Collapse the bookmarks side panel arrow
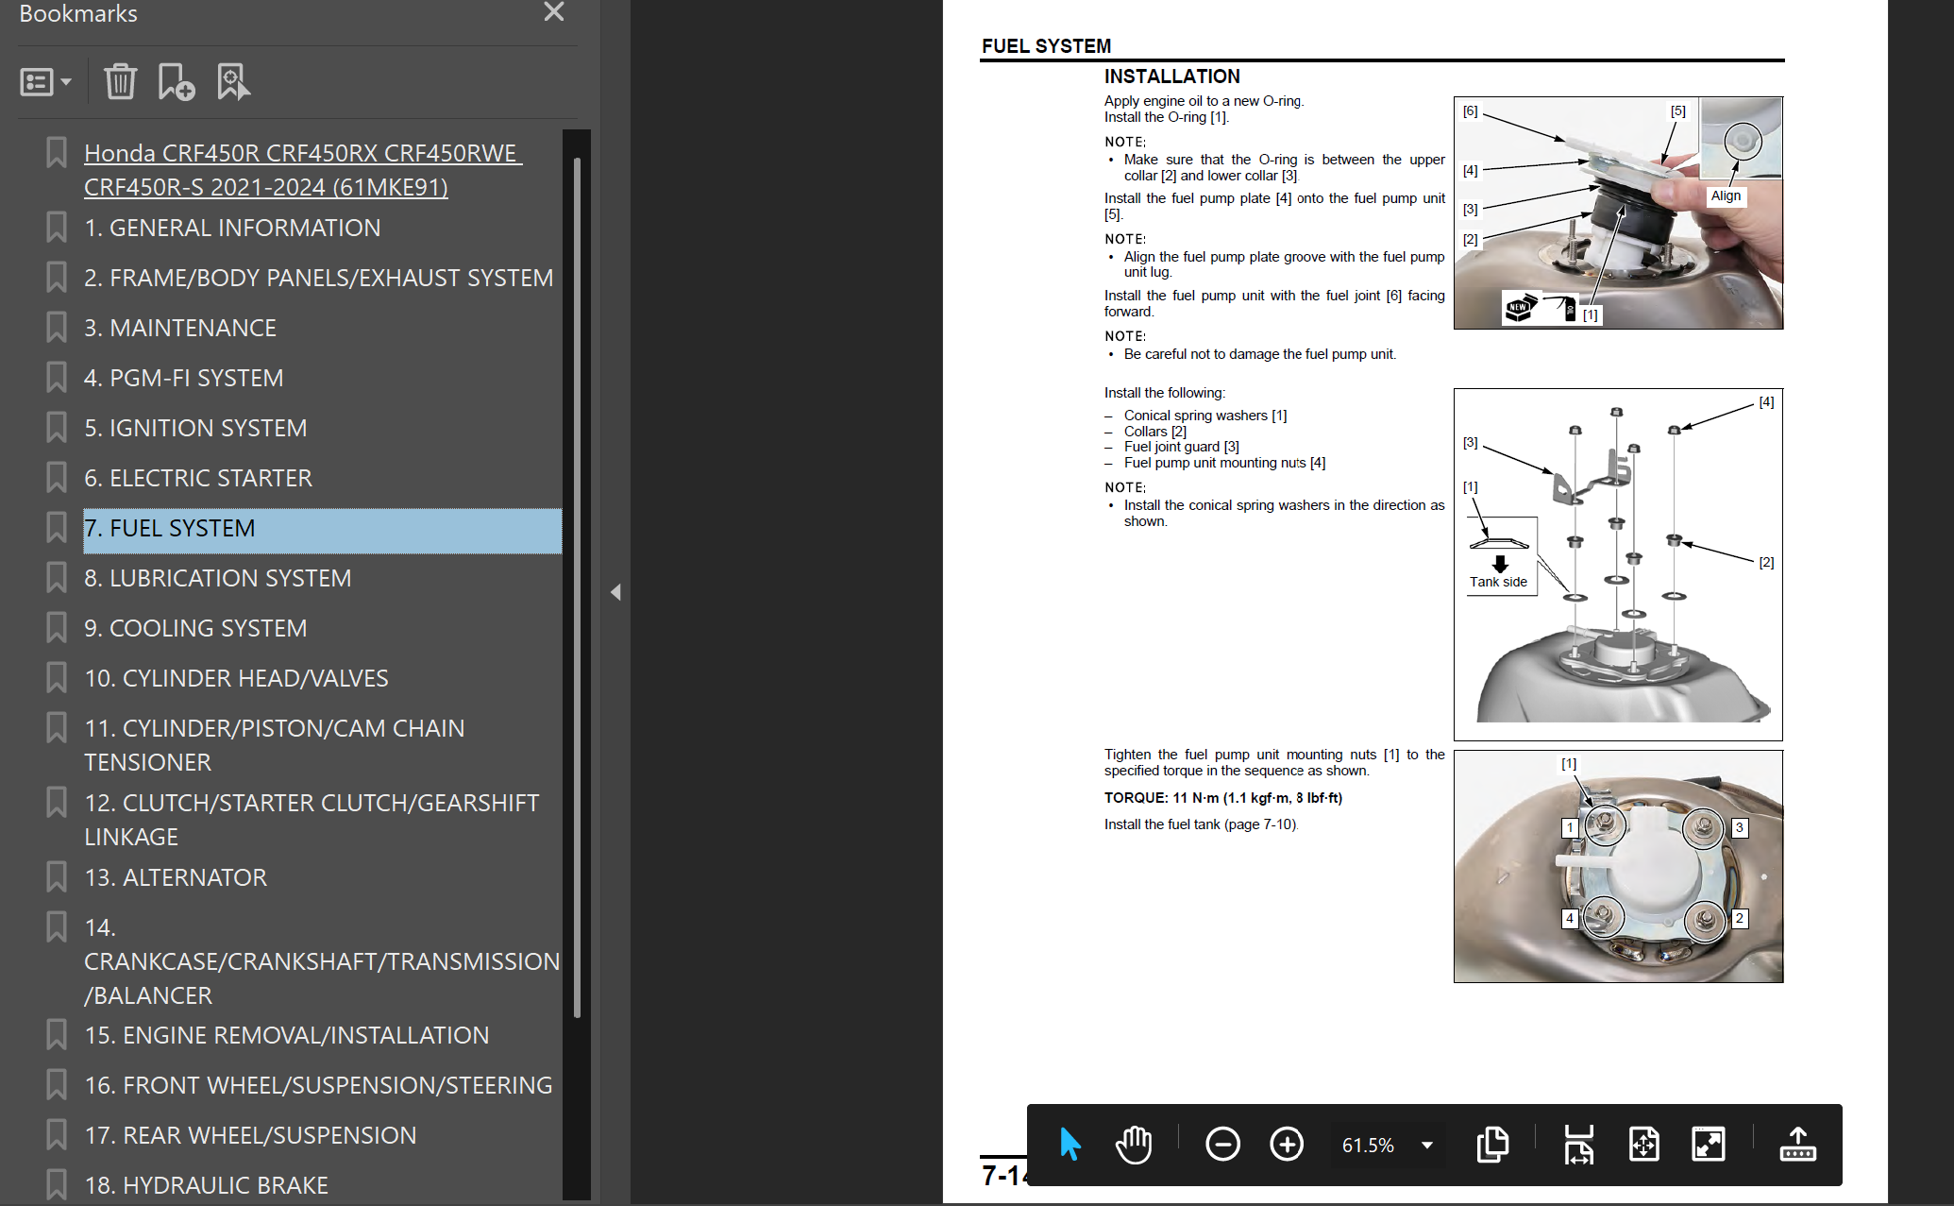Image resolution: width=1954 pixels, height=1206 pixels. 615,592
